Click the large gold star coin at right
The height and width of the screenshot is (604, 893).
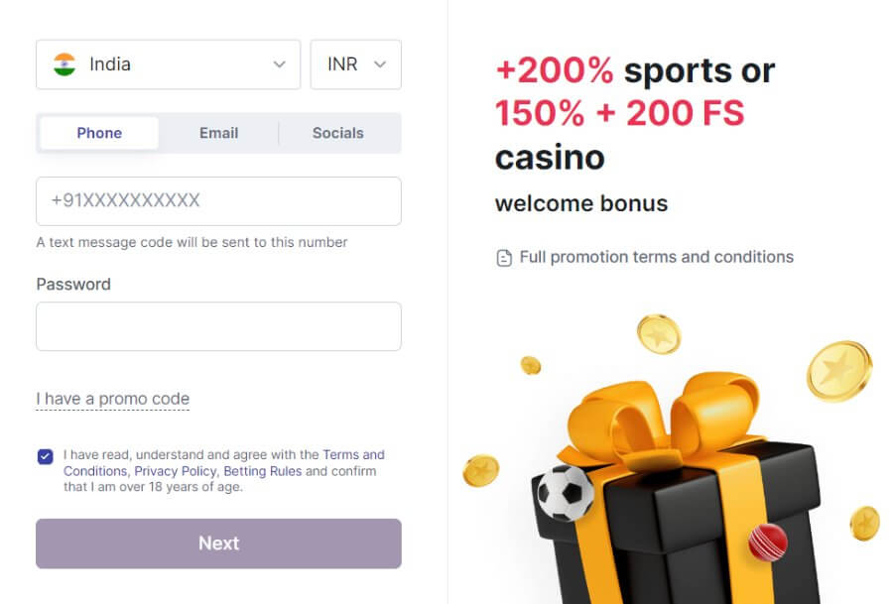(x=838, y=371)
